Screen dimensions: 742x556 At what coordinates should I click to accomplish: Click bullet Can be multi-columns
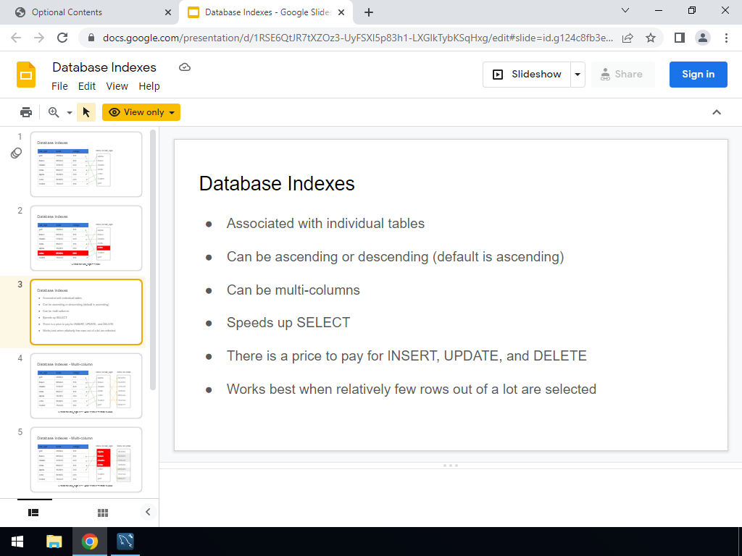coord(293,290)
